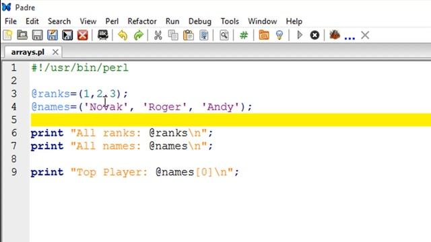Click the red Close file icon
Viewport: 431px width, 242px height.
82,36
